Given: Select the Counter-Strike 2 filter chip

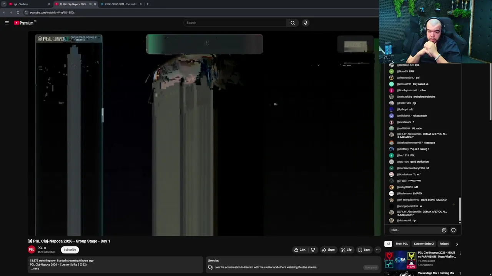Looking at the screenshot, I should 424,244.
